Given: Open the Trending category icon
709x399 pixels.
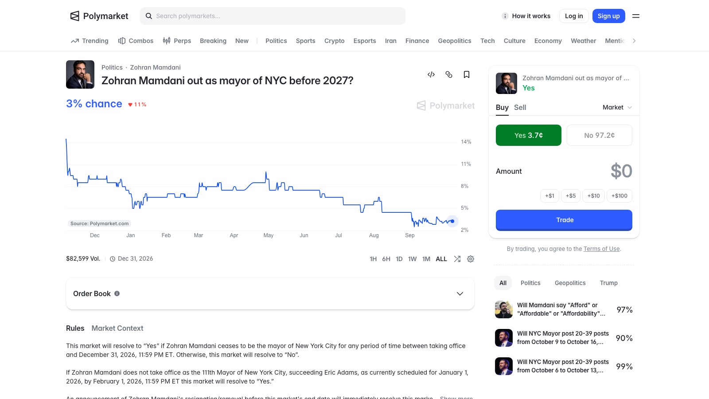Looking at the screenshot, I should [75, 41].
